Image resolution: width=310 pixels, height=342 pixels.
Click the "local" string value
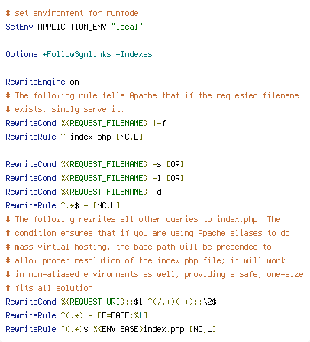click(127, 27)
